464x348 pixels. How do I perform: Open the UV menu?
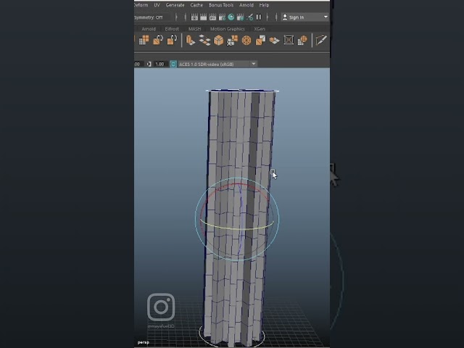pyautogui.click(x=157, y=5)
